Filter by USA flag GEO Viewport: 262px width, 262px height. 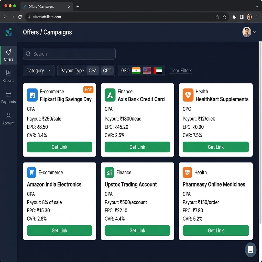pos(147,71)
